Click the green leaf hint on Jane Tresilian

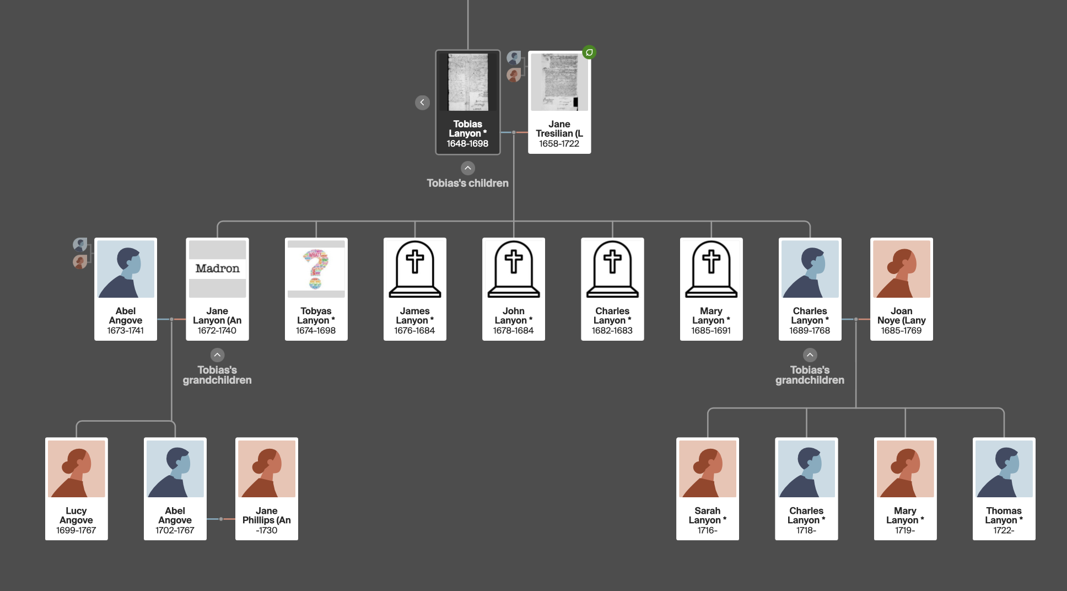click(x=589, y=52)
